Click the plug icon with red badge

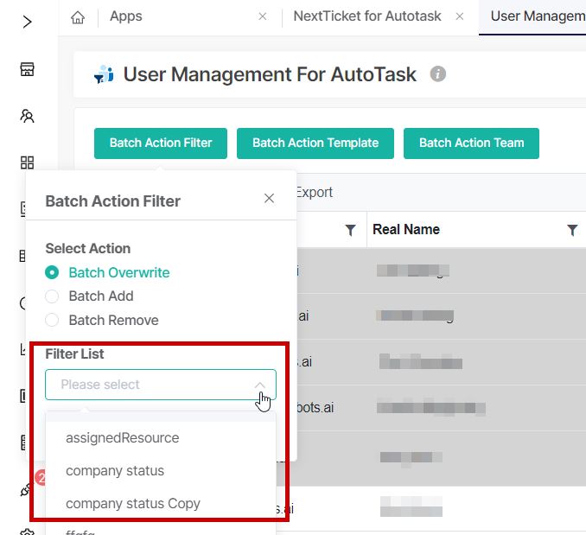pyautogui.click(x=27, y=490)
